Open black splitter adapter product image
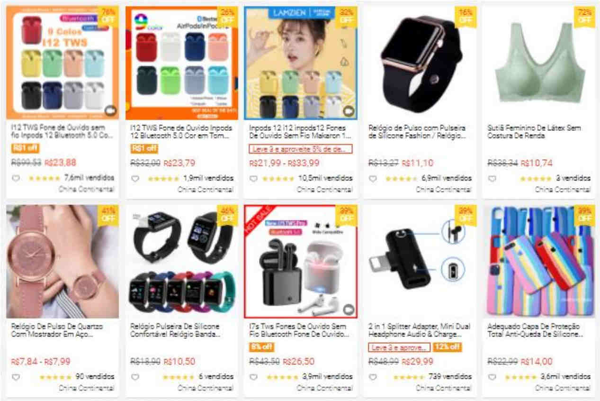This screenshot has height=401, width=600. (420, 261)
